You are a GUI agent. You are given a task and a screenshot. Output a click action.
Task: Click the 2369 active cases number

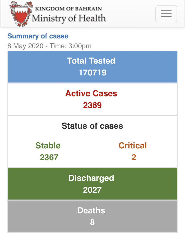(92, 105)
